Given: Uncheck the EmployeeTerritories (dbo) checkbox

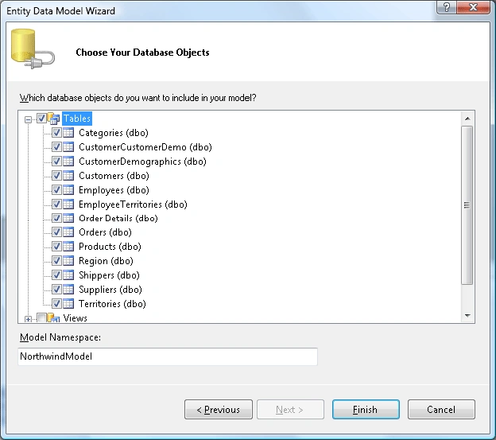Looking at the screenshot, I should click(56, 204).
